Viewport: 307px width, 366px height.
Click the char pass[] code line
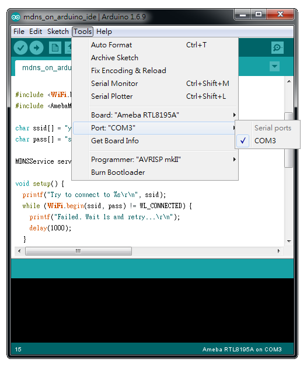click(43, 139)
